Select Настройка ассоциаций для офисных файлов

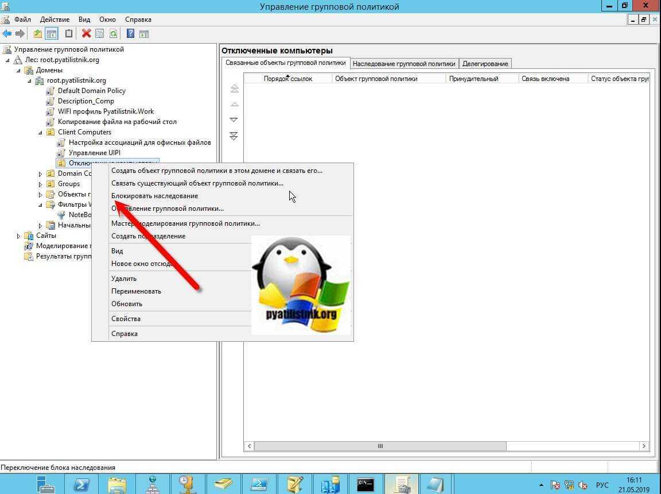pyautogui.click(x=140, y=142)
